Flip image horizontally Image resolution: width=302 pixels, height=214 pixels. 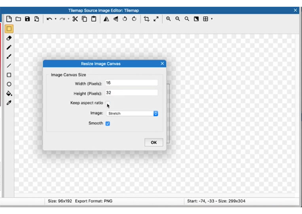pyautogui.click(x=106, y=19)
